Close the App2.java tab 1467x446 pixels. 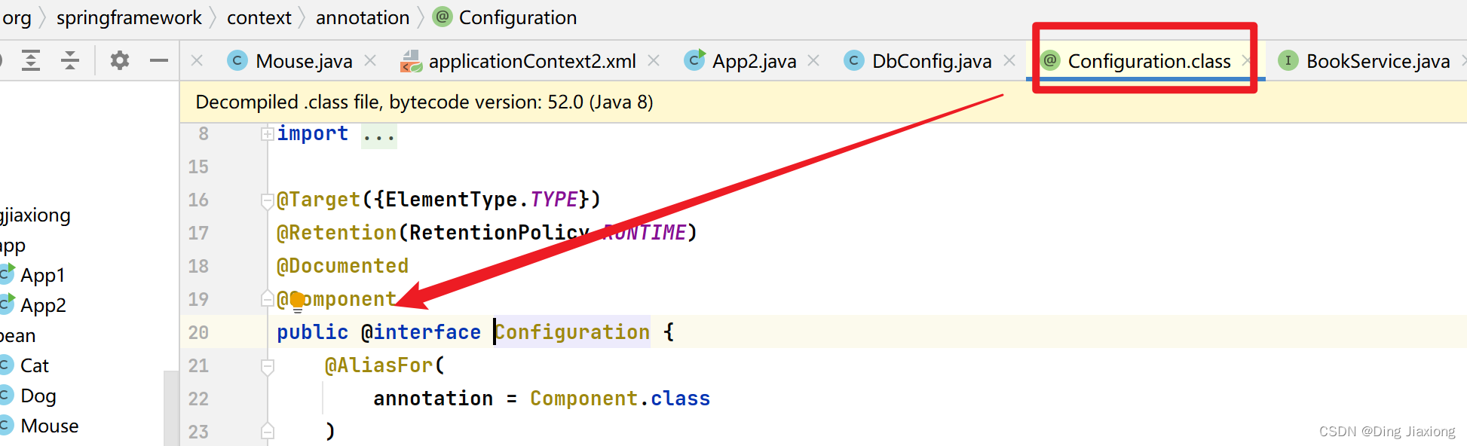click(x=813, y=60)
